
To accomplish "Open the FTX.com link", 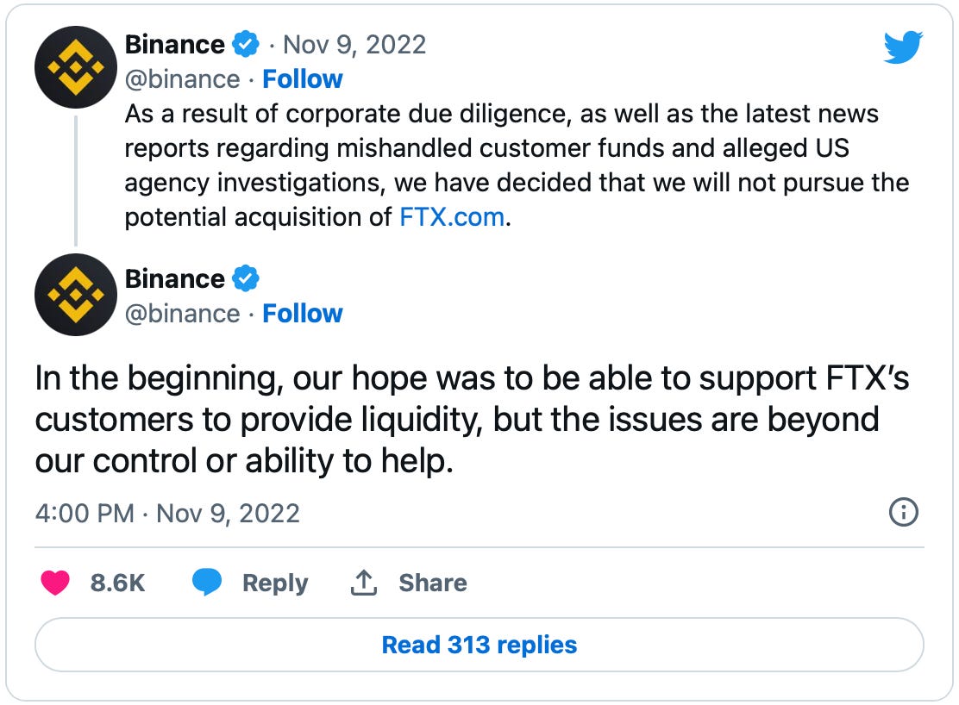I will click(x=452, y=217).
